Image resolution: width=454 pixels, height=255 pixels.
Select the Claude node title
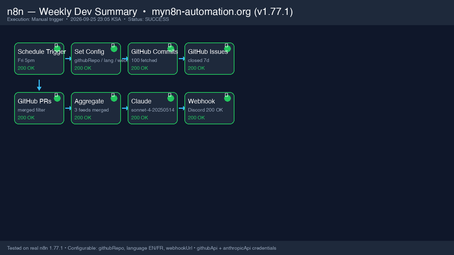tap(141, 101)
